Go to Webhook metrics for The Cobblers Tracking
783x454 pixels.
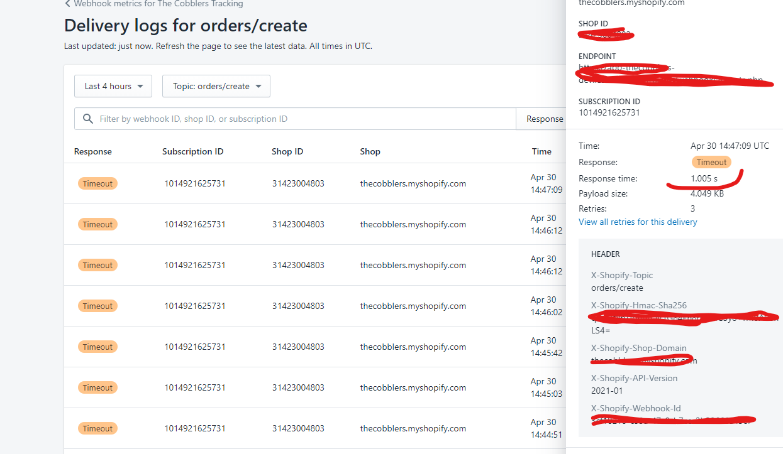tap(158, 4)
